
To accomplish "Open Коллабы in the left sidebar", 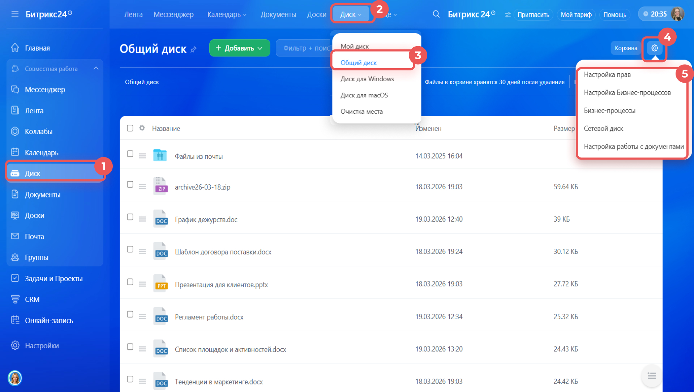I will click(x=39, y=132).
